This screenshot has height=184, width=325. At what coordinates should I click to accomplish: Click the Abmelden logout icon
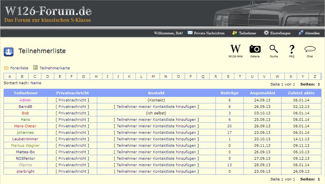pyautogui.click(x=301, y=33)
